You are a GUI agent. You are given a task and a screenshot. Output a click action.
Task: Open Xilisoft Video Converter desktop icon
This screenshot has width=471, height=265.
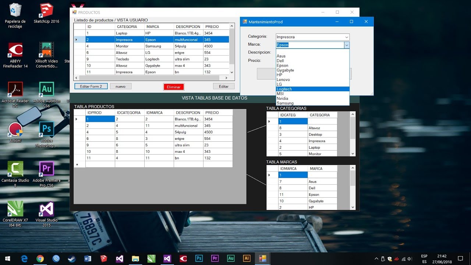pyautogui.click(x=47, y=55)
